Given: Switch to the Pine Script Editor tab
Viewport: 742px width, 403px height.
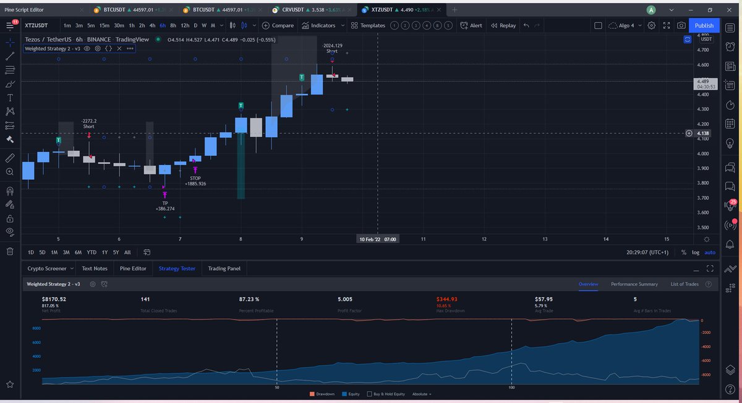Looking at the screenshot, I should [x=43, y=10].
